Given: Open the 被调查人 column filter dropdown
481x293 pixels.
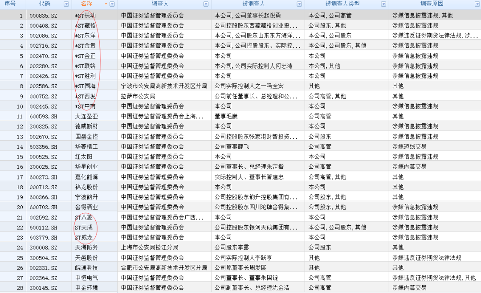Looking at the screenshot, I should [x=299, y=4].
